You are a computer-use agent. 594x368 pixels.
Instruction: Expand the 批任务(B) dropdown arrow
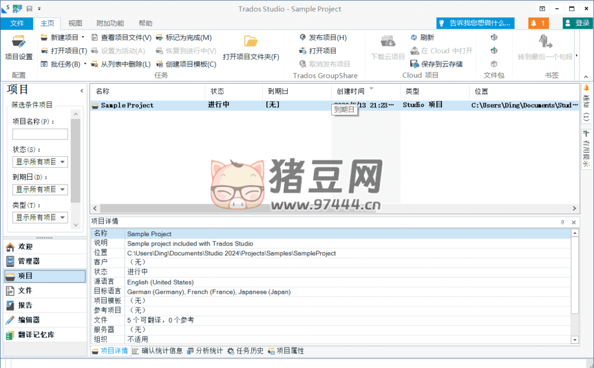click(x=85, y=64)
